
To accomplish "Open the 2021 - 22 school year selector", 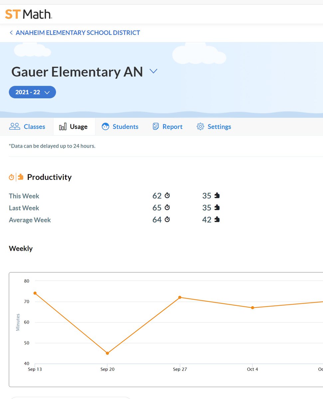I will point(32,92).
